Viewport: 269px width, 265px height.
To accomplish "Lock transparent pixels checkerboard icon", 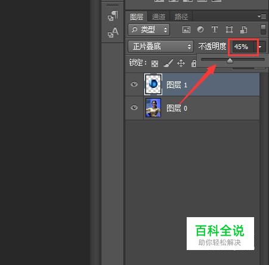I will [x=154, y=63].
